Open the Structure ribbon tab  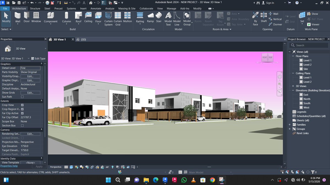[x=35, y=8]
